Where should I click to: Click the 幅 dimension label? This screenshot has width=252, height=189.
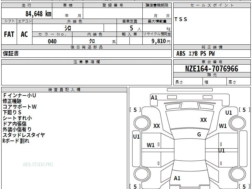click(206, 82)
